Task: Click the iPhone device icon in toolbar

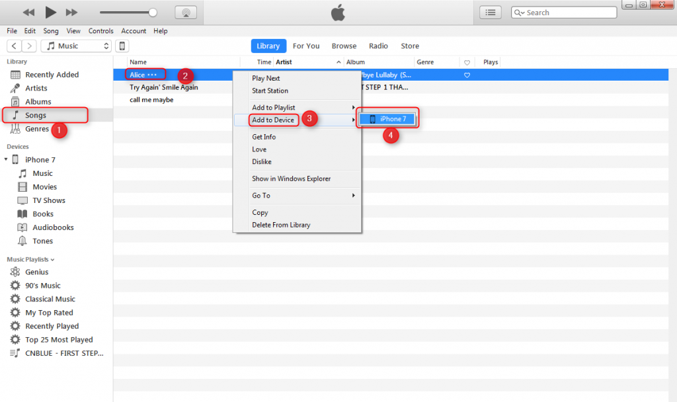Action: [122, 46]
